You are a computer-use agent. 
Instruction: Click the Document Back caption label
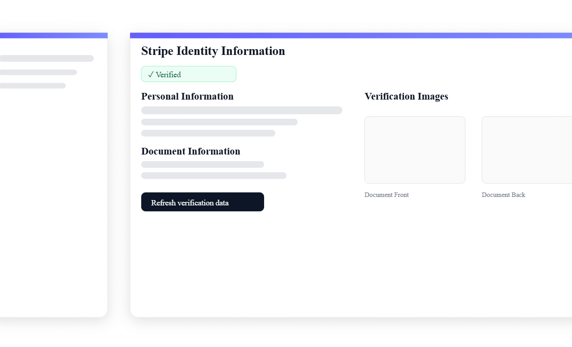tap(504, 195)
